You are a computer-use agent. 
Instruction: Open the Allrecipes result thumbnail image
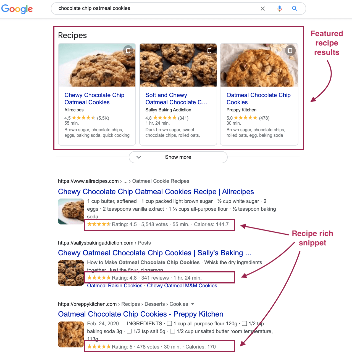pos(71,211)
